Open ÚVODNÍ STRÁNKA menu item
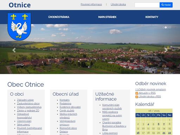The image size is (180, 135). coord(59,17)
